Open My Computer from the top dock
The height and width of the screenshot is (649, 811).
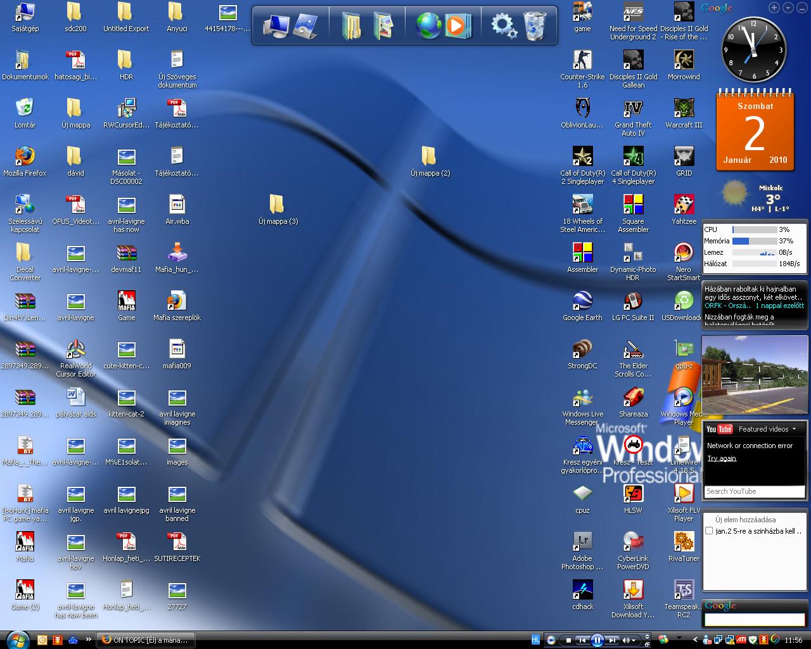coord(276,26)
